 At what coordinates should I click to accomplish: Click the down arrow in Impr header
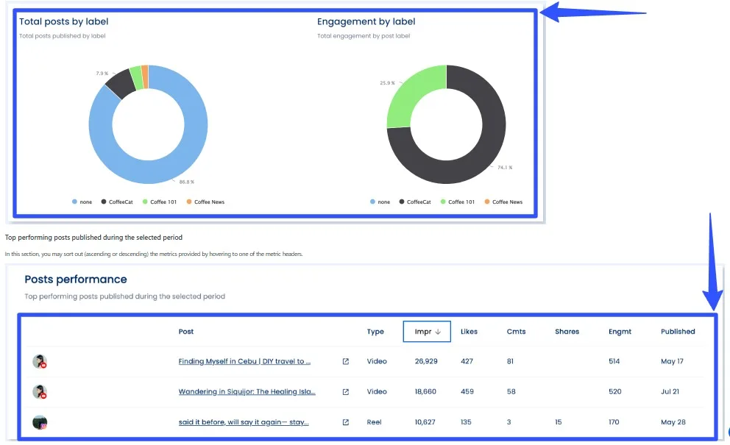click(x=438, y=332)
